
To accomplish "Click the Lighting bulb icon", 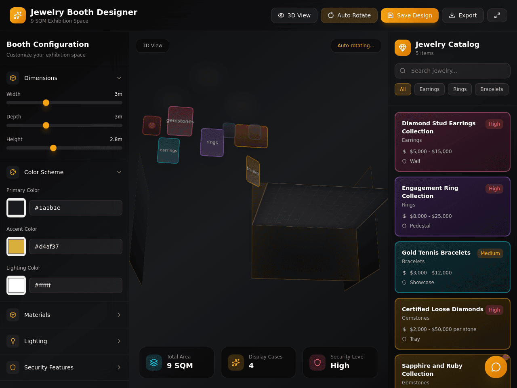I will (13, 341).
